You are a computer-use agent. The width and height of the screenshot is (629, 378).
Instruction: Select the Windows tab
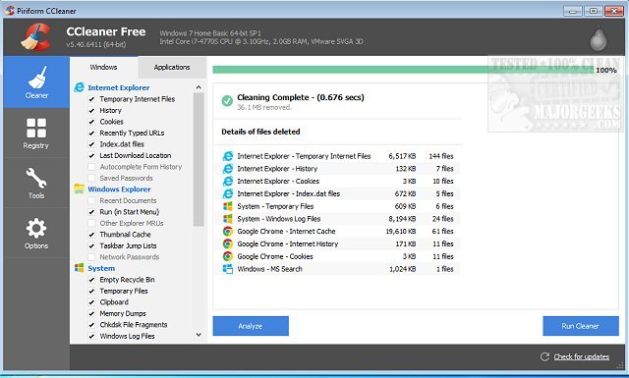pyautogui.click(x=103, y=67)
